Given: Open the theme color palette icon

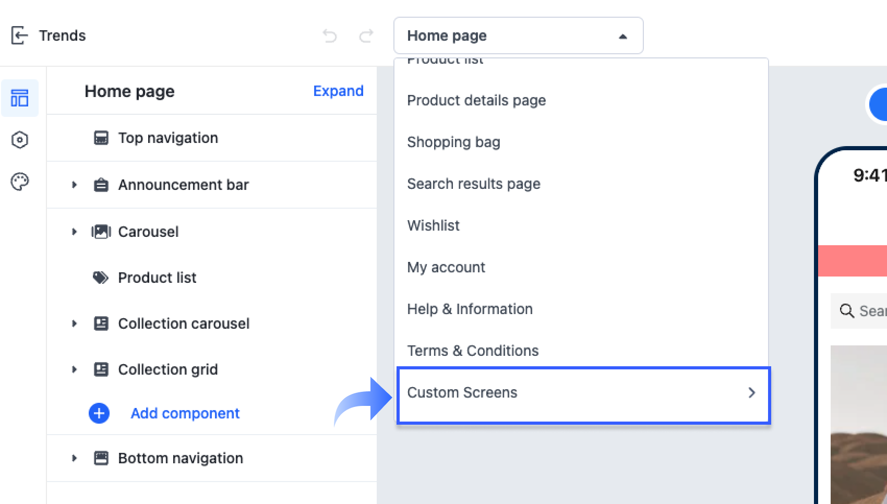Looking at the screenshot, I should (x=20, y=182).
